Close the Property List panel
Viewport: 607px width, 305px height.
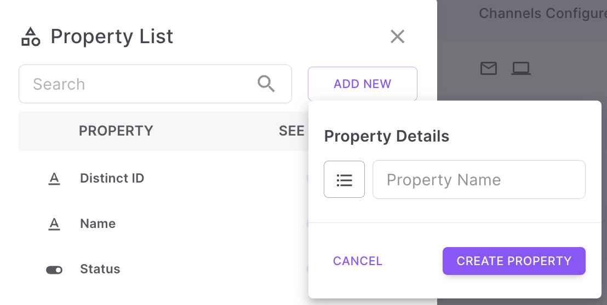click(x=397, y=37)
